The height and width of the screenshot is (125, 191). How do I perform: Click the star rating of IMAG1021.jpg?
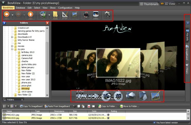(x=108, y=115)
